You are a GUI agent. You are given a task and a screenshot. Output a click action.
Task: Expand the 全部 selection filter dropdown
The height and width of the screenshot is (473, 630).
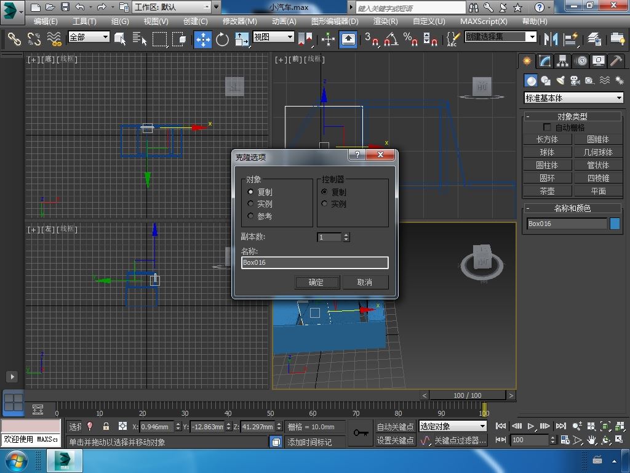tap(89, 37)
